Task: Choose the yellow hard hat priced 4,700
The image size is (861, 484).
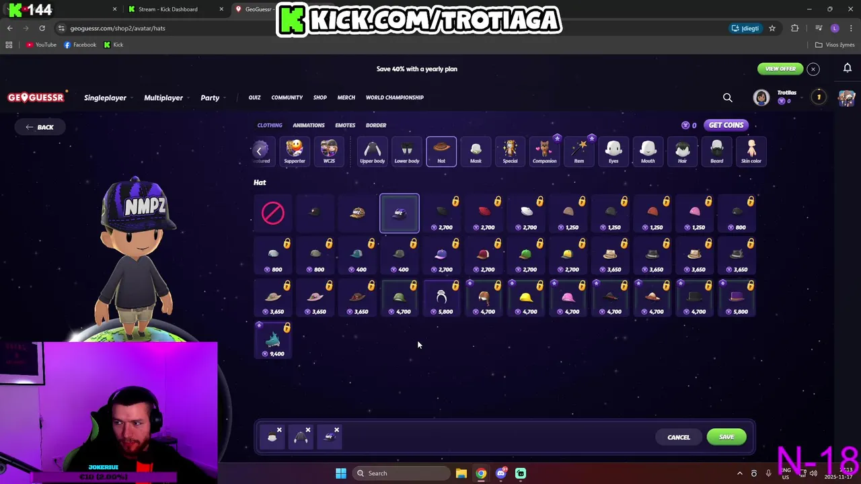Action: (x=526, y=298)
